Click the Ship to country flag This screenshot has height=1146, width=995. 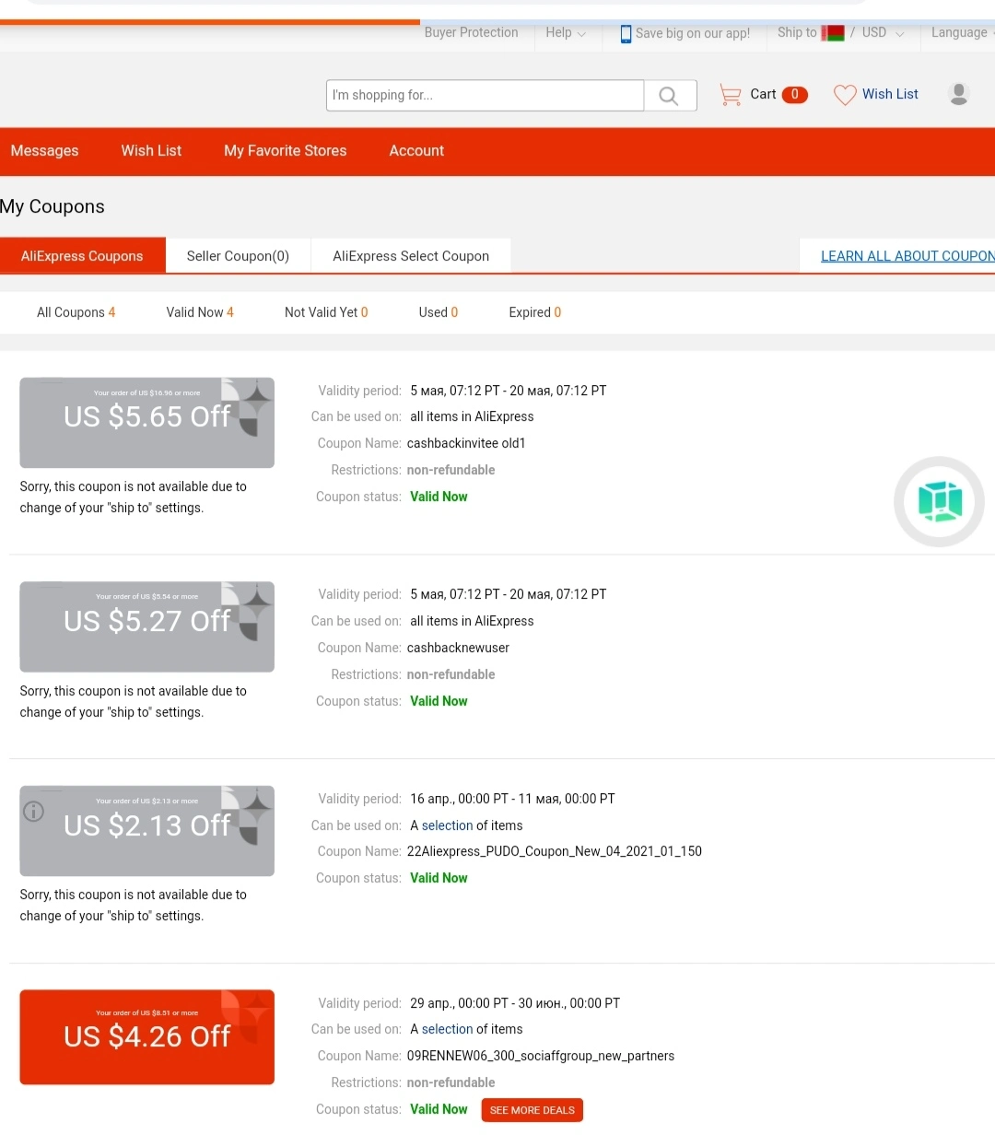833,33
